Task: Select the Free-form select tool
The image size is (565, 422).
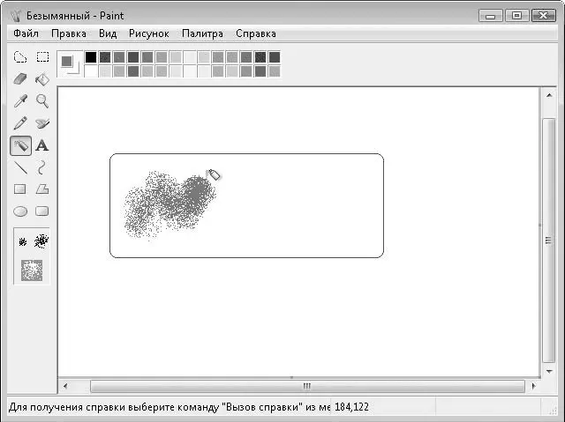Action: pos(20,57)
